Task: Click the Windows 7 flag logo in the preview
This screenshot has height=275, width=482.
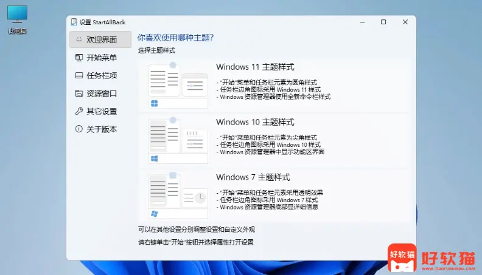Action: click(x=155, y=214)
